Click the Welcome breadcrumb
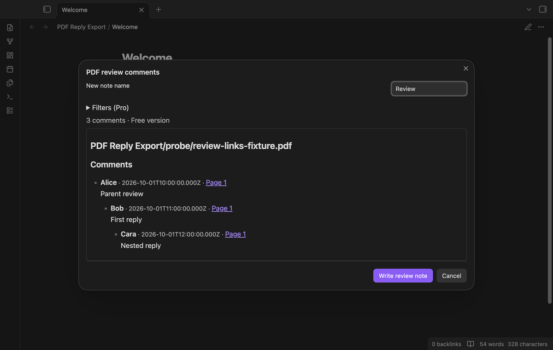Image resolution: width=553 pixels, height=350 pixels. click(x=125, y=27)
